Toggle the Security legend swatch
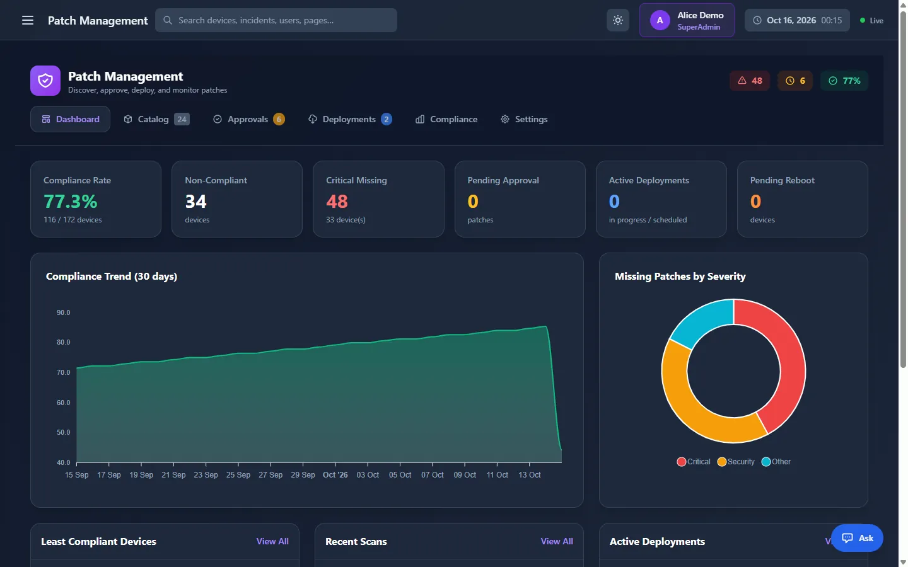 coord(722,462)
